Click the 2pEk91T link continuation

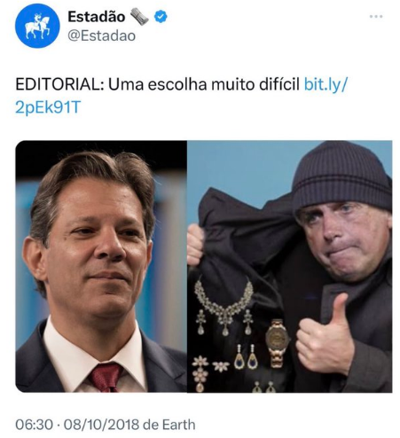48,107
